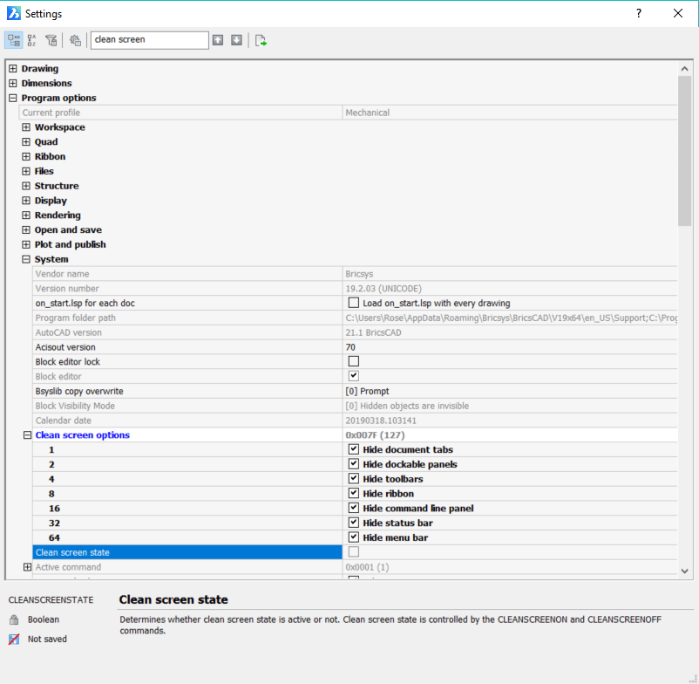The width and height of the screenshot is (699, 684).
Task: Uncheck Hide document tabs
Action: click(x=354, y=449)
